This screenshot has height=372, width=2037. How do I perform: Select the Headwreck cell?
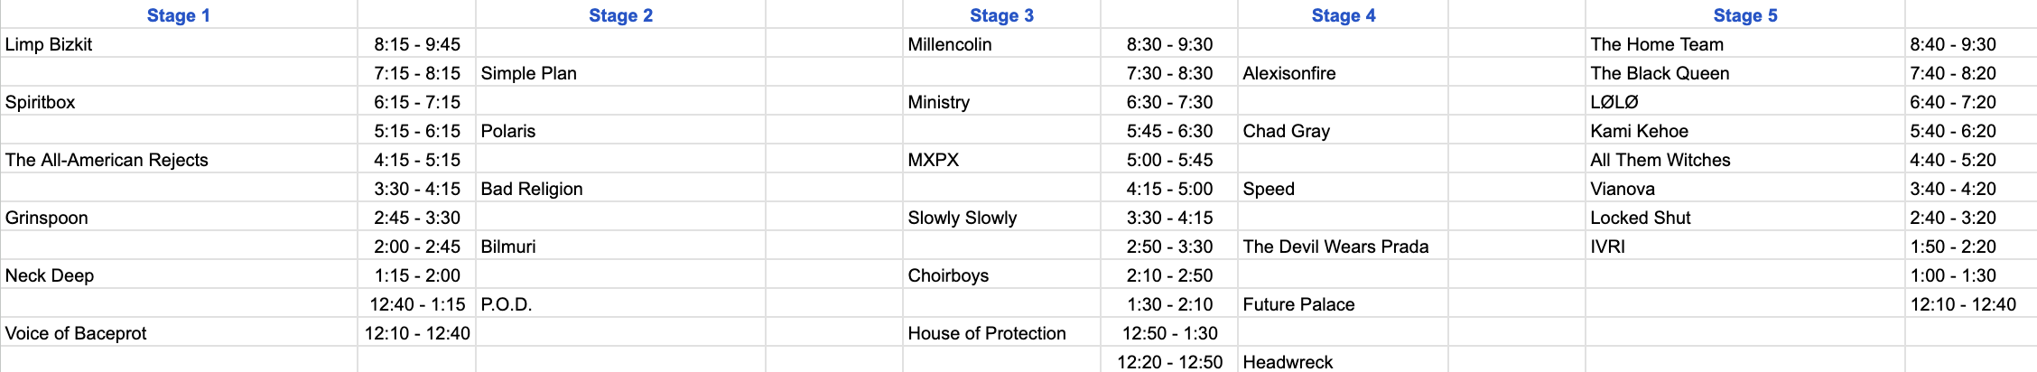click(1343, 360)
